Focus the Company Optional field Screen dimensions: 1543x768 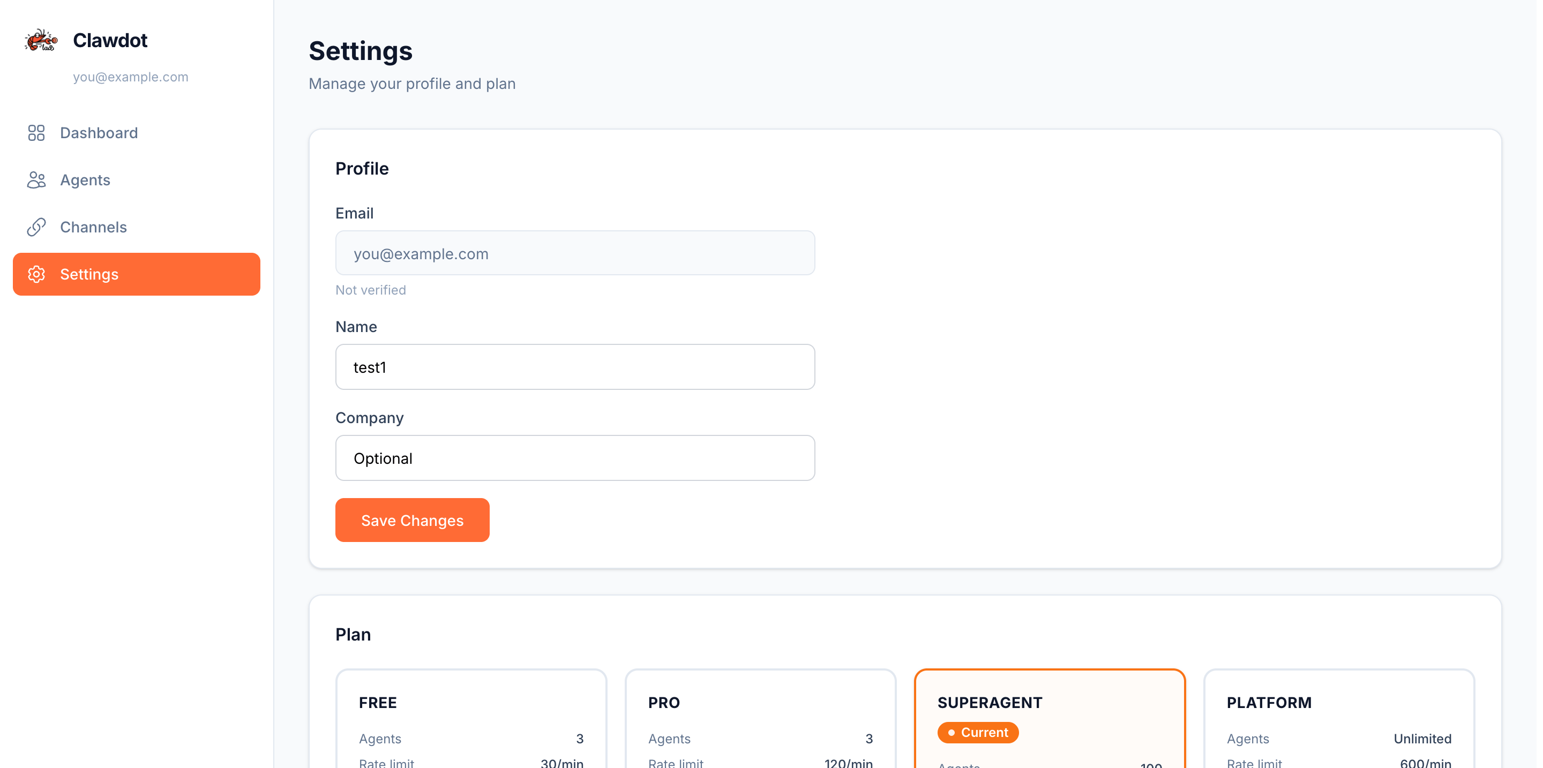575,458
